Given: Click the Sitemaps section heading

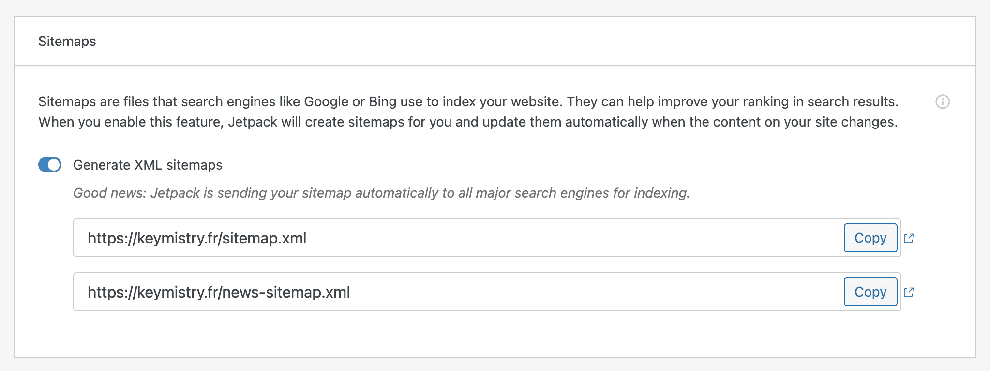Looking at the screenshot, I should pyautogui.click(x=67, y=42).
